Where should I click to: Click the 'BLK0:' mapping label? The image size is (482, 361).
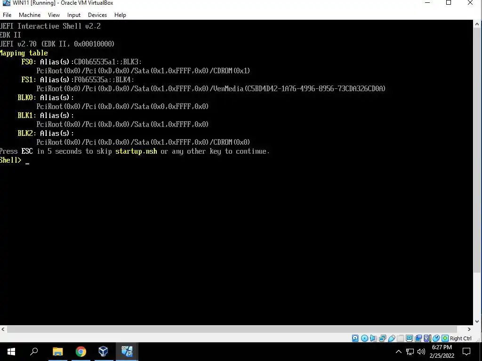(x=27, y=98)
